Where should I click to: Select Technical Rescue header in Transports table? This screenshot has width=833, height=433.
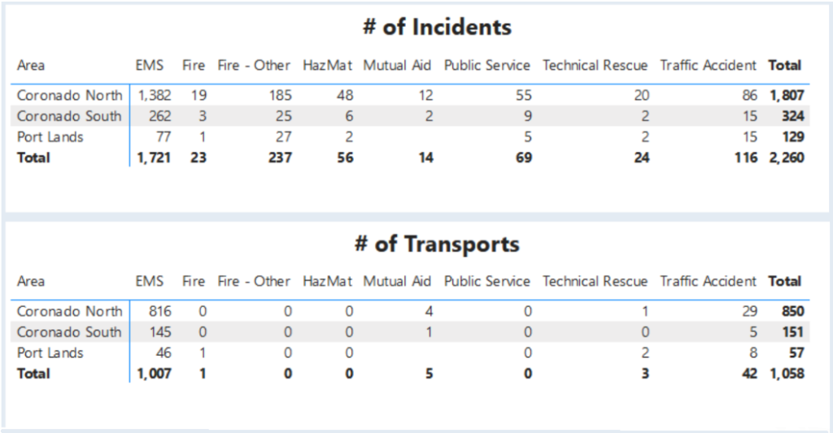[595, 281]
